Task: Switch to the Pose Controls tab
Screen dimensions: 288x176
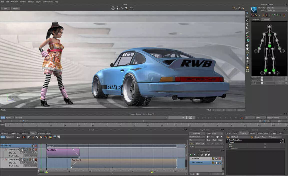Action: coord(232,133)
